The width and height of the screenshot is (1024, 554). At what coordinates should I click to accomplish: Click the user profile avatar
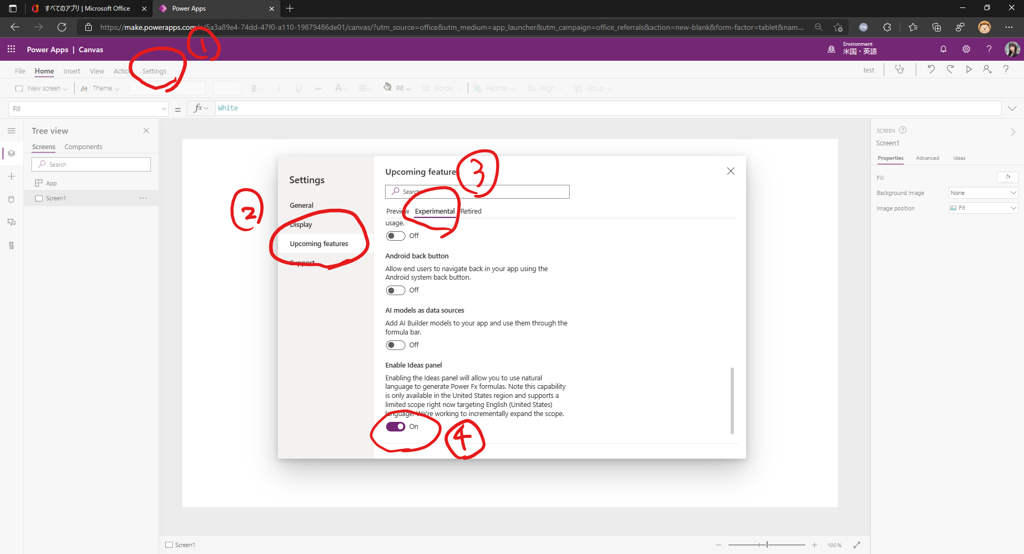point(1012,49)
